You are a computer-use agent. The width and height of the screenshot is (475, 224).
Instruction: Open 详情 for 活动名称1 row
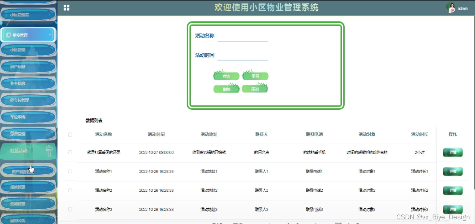coord(453,171)
